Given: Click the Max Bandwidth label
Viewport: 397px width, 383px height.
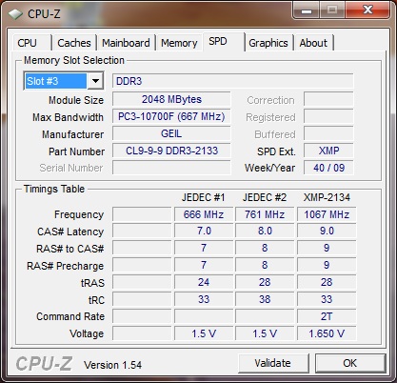Looking at the screenshot, I should click(68, 117).
